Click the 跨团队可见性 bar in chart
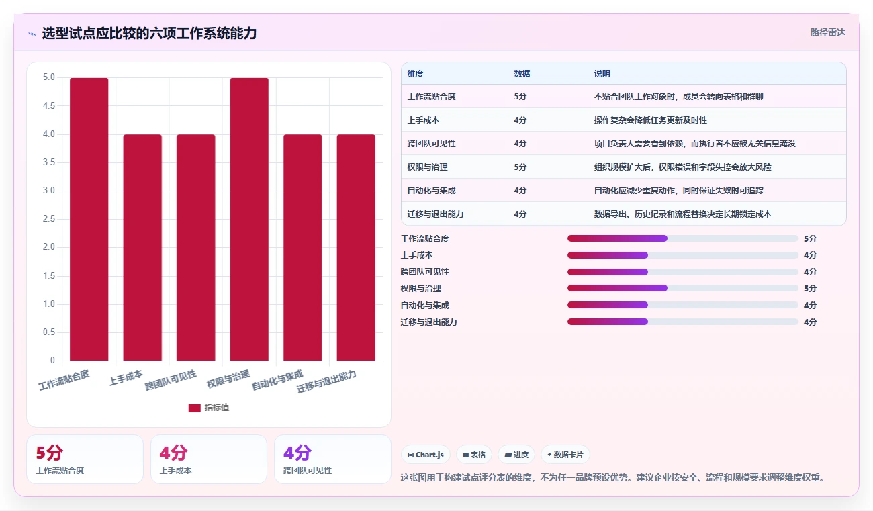The width and height of the screenshot is (873, 511). coord(196,247)
